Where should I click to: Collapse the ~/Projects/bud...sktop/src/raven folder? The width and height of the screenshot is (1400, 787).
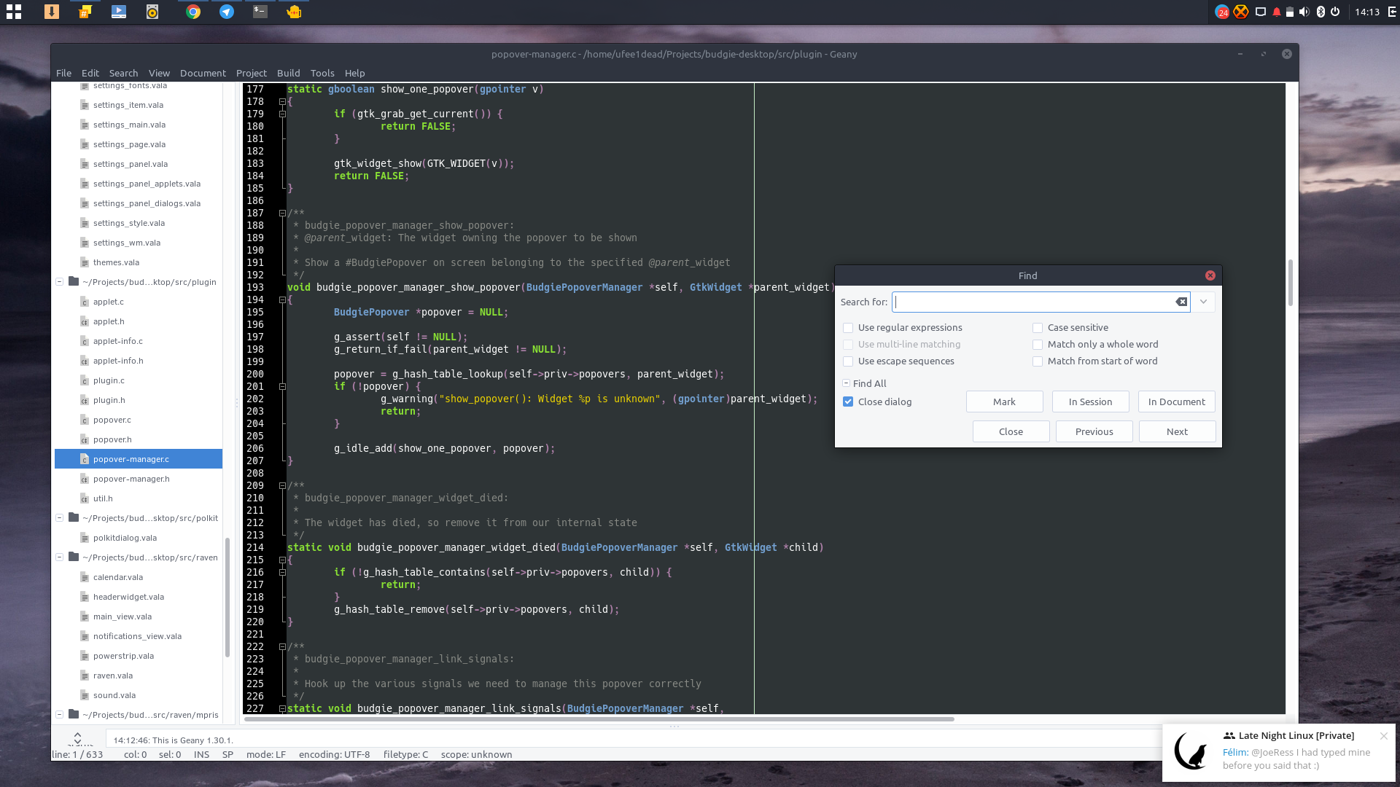tap(60, 557)
